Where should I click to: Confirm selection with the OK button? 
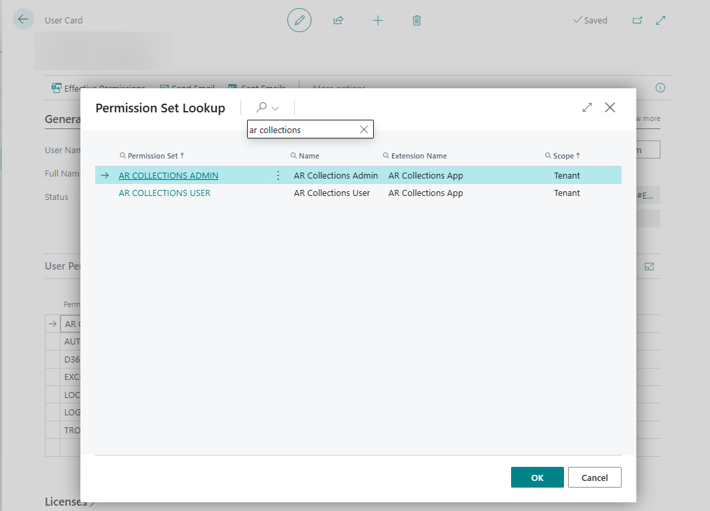pyautogui.click(x=537, y=477)
